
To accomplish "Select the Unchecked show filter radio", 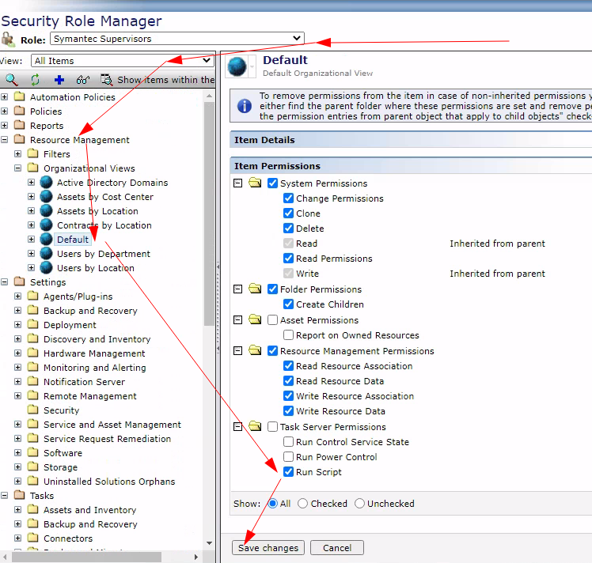I will click(x=360, y=504).
